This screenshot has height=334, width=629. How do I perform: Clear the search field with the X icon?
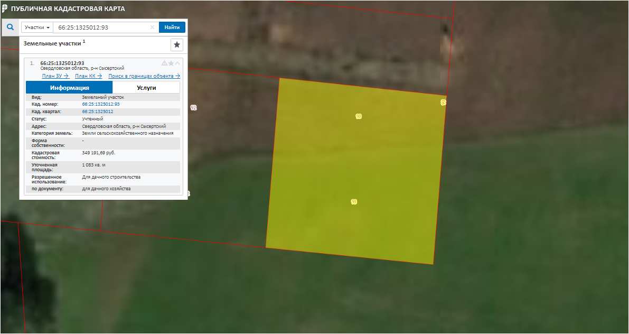pos(152,27)
